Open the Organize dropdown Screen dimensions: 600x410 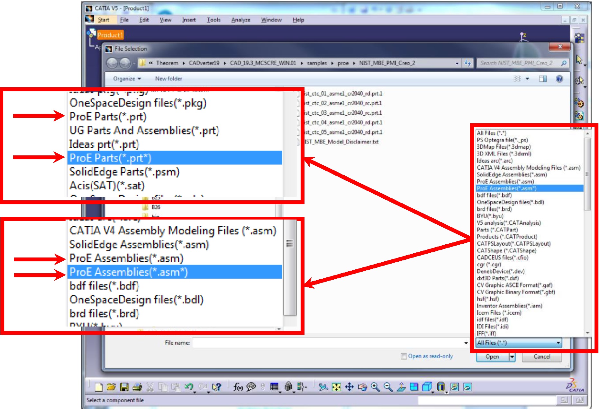tap(127, 79)
